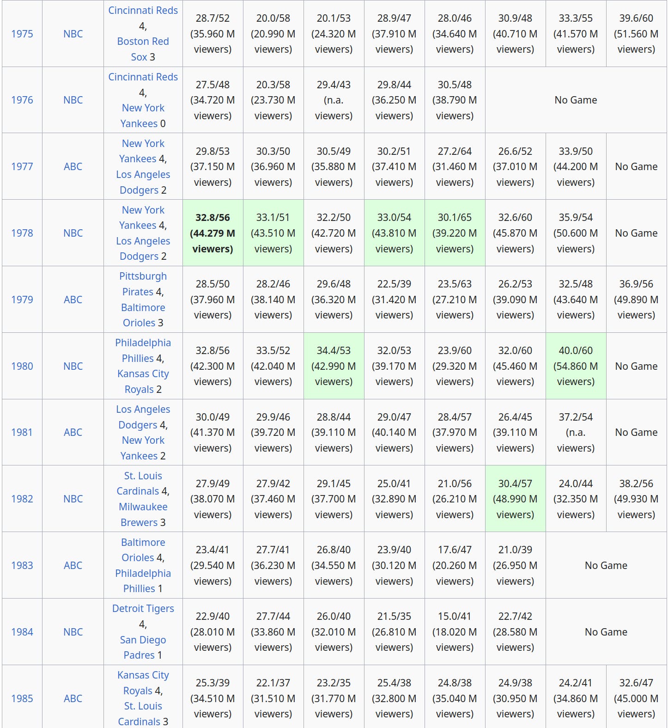Select the 30.4/57 (48.990 M viewers) cell

[515, 499]
